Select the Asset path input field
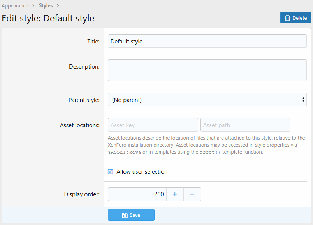 [245, 125]
